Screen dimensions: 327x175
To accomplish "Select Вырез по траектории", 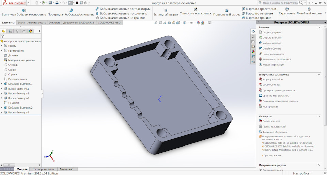I will (x=259, y=9).
